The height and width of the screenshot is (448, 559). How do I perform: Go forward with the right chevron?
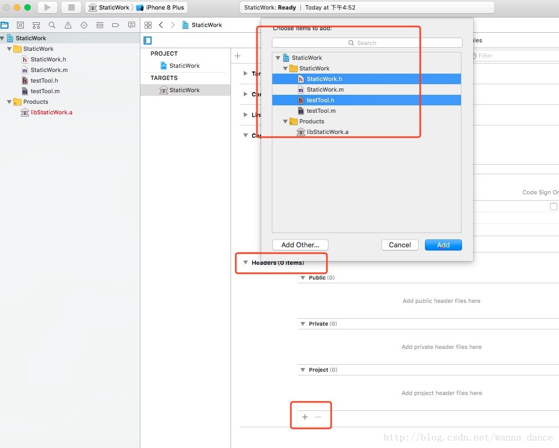click(x=173, y=25)
